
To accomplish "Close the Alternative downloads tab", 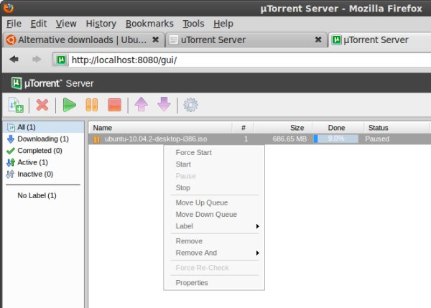I will click(x=155, y=39).
